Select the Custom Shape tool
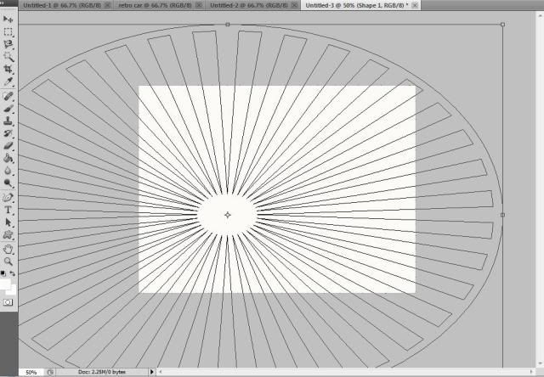Viewport: 544px width, 377px height. click(x=8, y=235)
